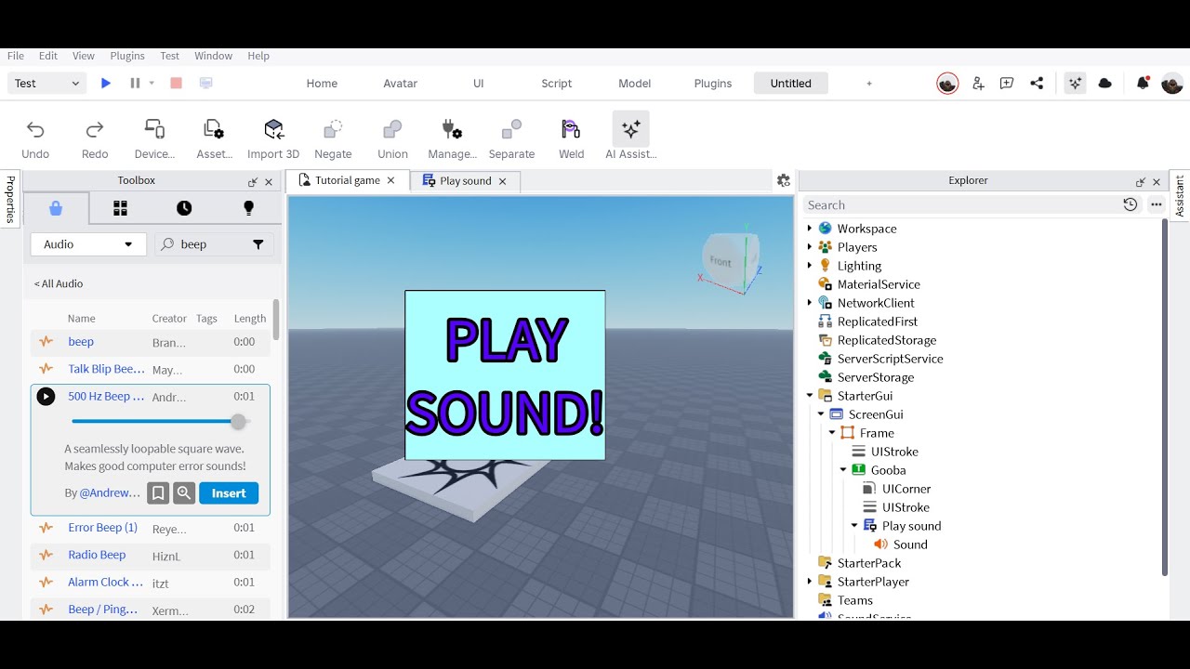This screenshot has width=1190, height=669.
Task: Preview the 500 Hz Beep audio
Action: point(46,397)
